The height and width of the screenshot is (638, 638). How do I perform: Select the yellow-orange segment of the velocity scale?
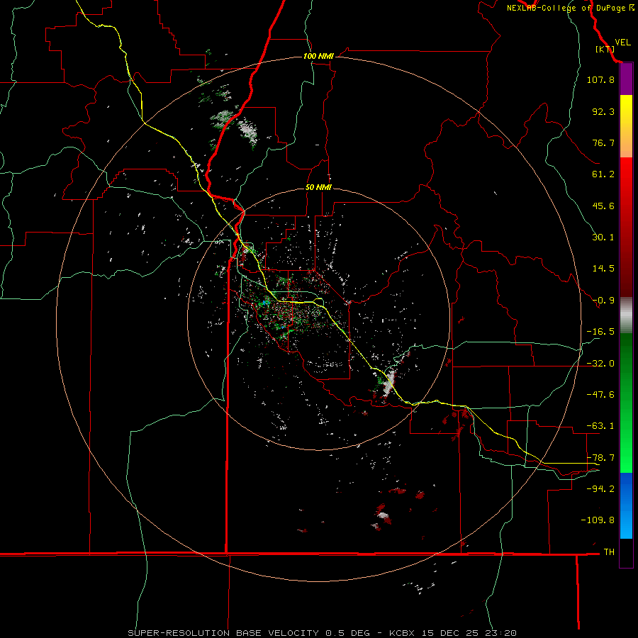tap(626, 126)
